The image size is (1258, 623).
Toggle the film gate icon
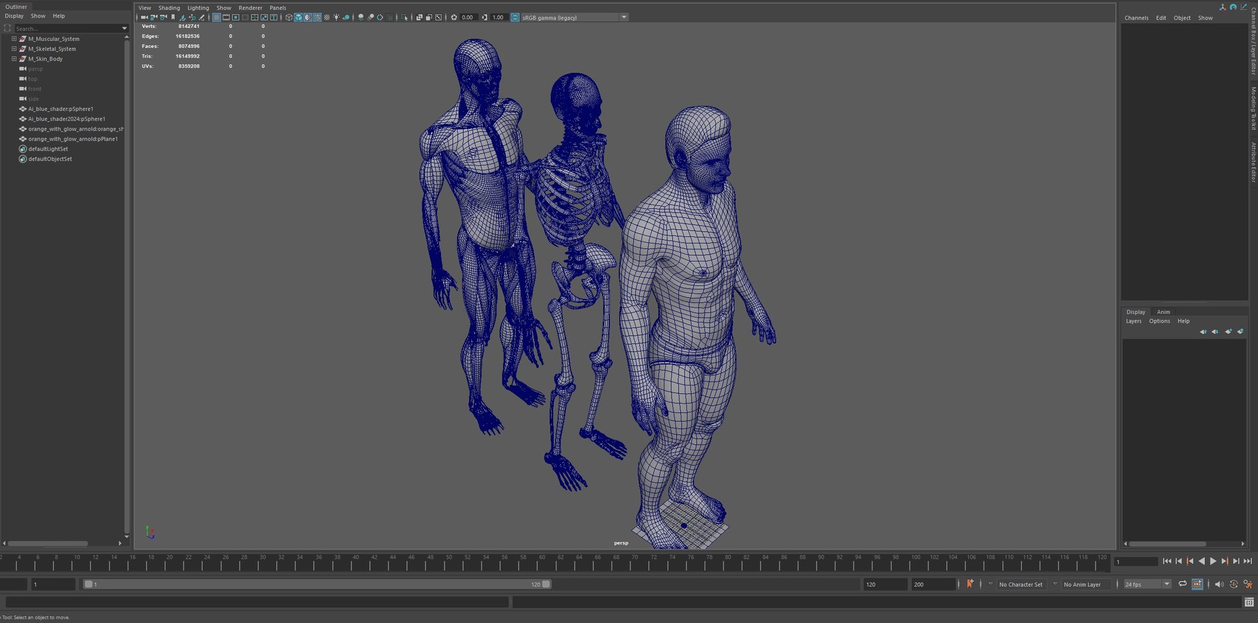(x=226, y=17)
